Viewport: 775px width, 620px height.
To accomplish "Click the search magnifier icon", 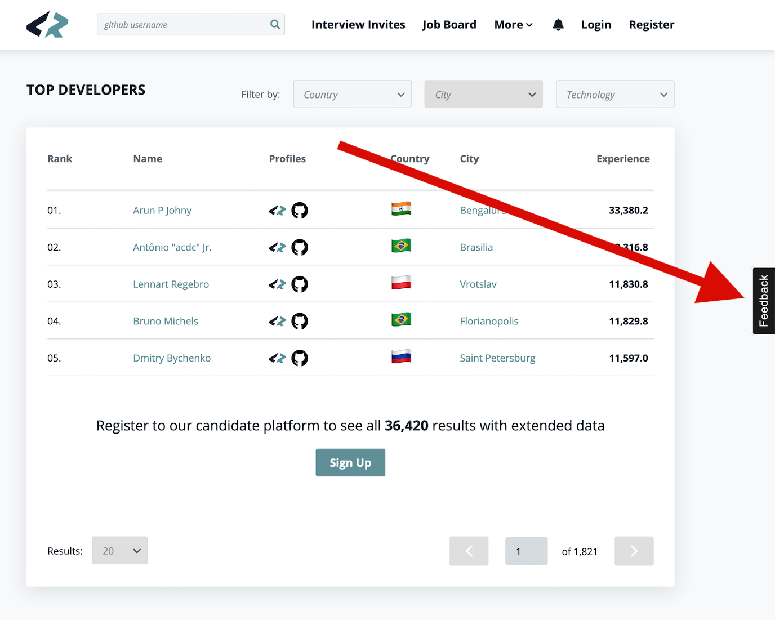I will (x=274, y=24).
